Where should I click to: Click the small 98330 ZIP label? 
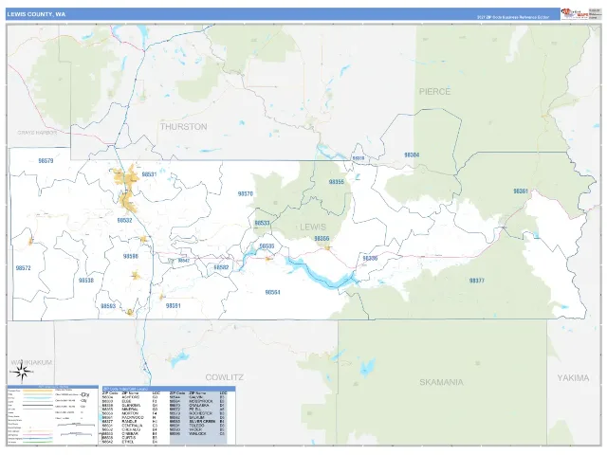tap(359, 158)
